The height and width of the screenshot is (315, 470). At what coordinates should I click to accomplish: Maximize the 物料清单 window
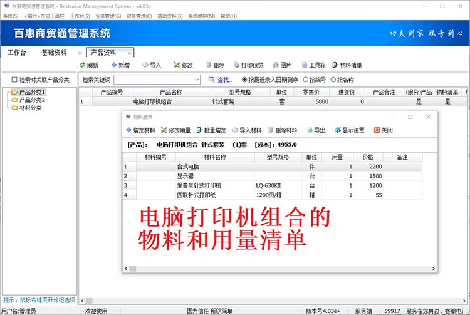410,116
